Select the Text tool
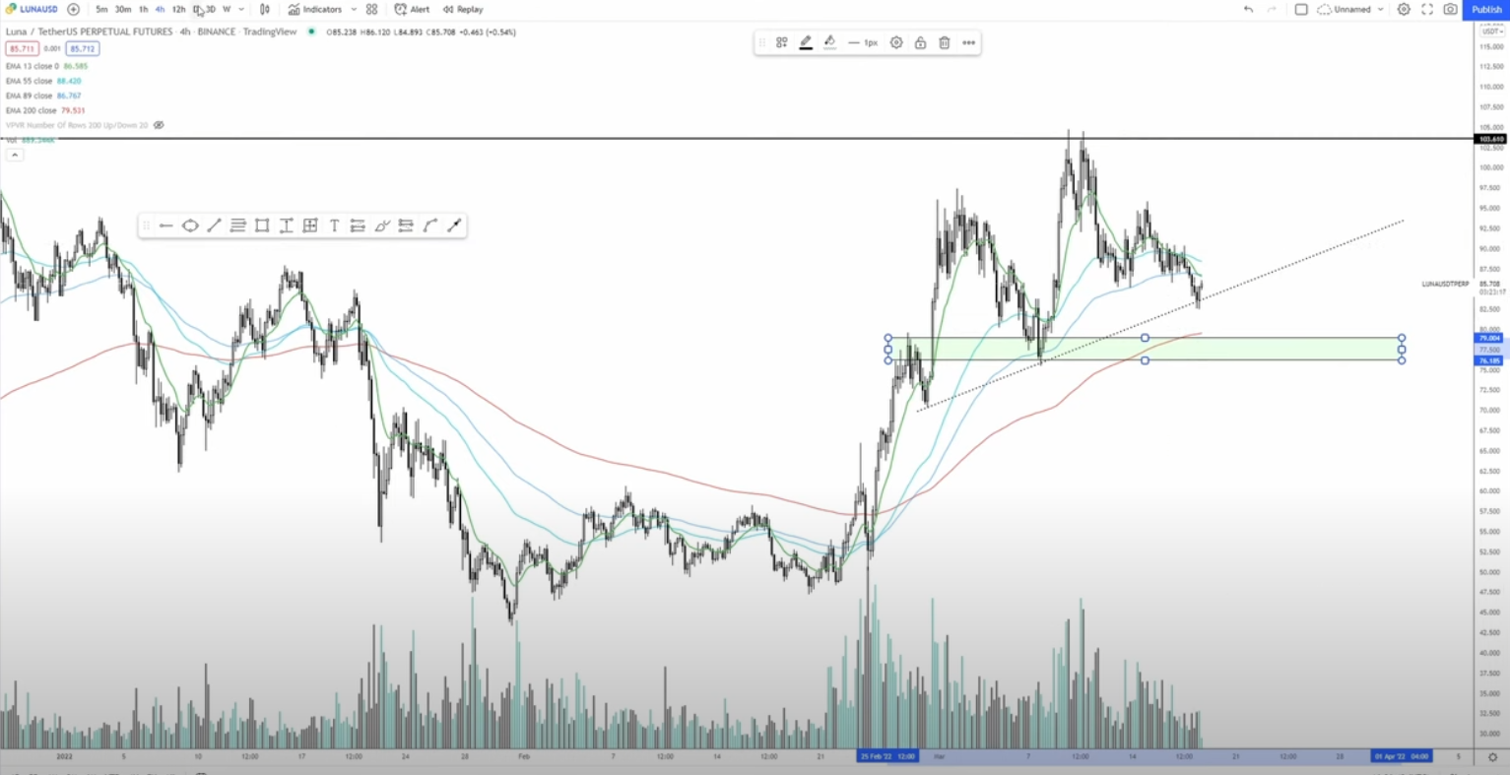The width and height of the screenshot is (1510, 775). point(334,226)
